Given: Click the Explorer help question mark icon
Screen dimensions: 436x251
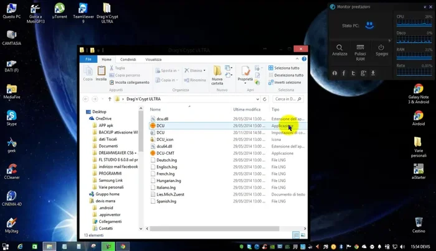Looking at the screenshot, I should pyautogui.click(x=304, y=59).
